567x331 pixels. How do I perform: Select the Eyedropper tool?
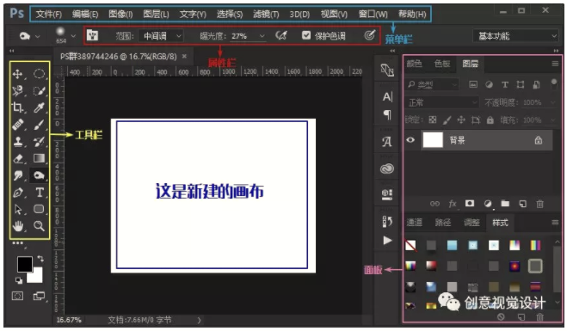click(x=39, y=107)
